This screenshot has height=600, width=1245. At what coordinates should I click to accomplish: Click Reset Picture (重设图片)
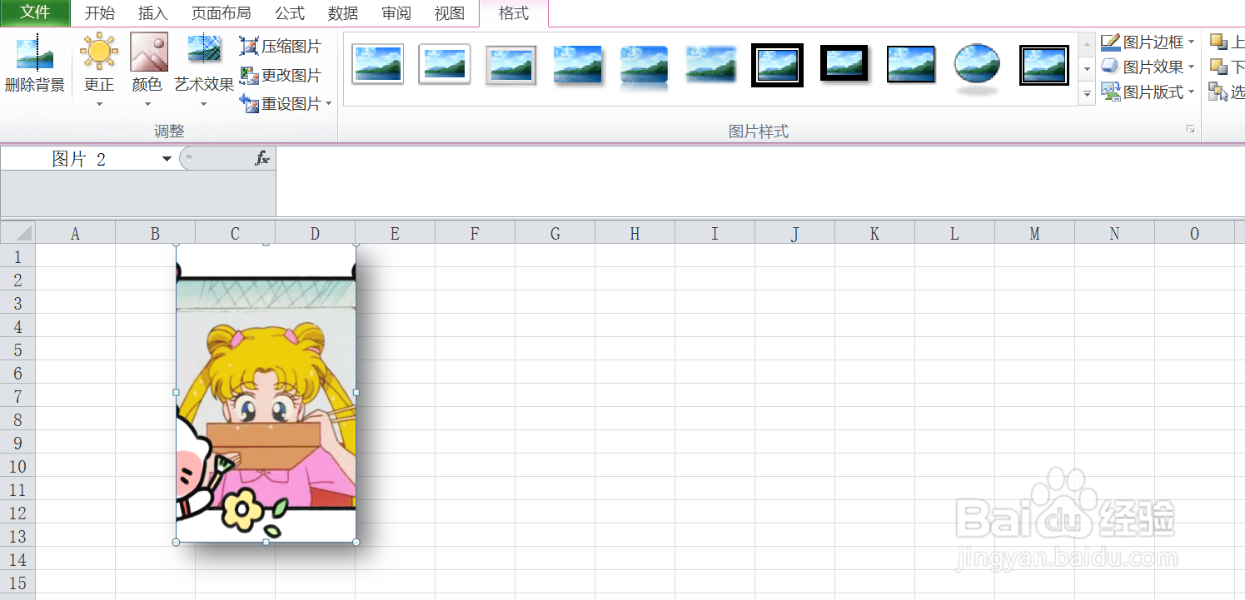click(281, 103)
